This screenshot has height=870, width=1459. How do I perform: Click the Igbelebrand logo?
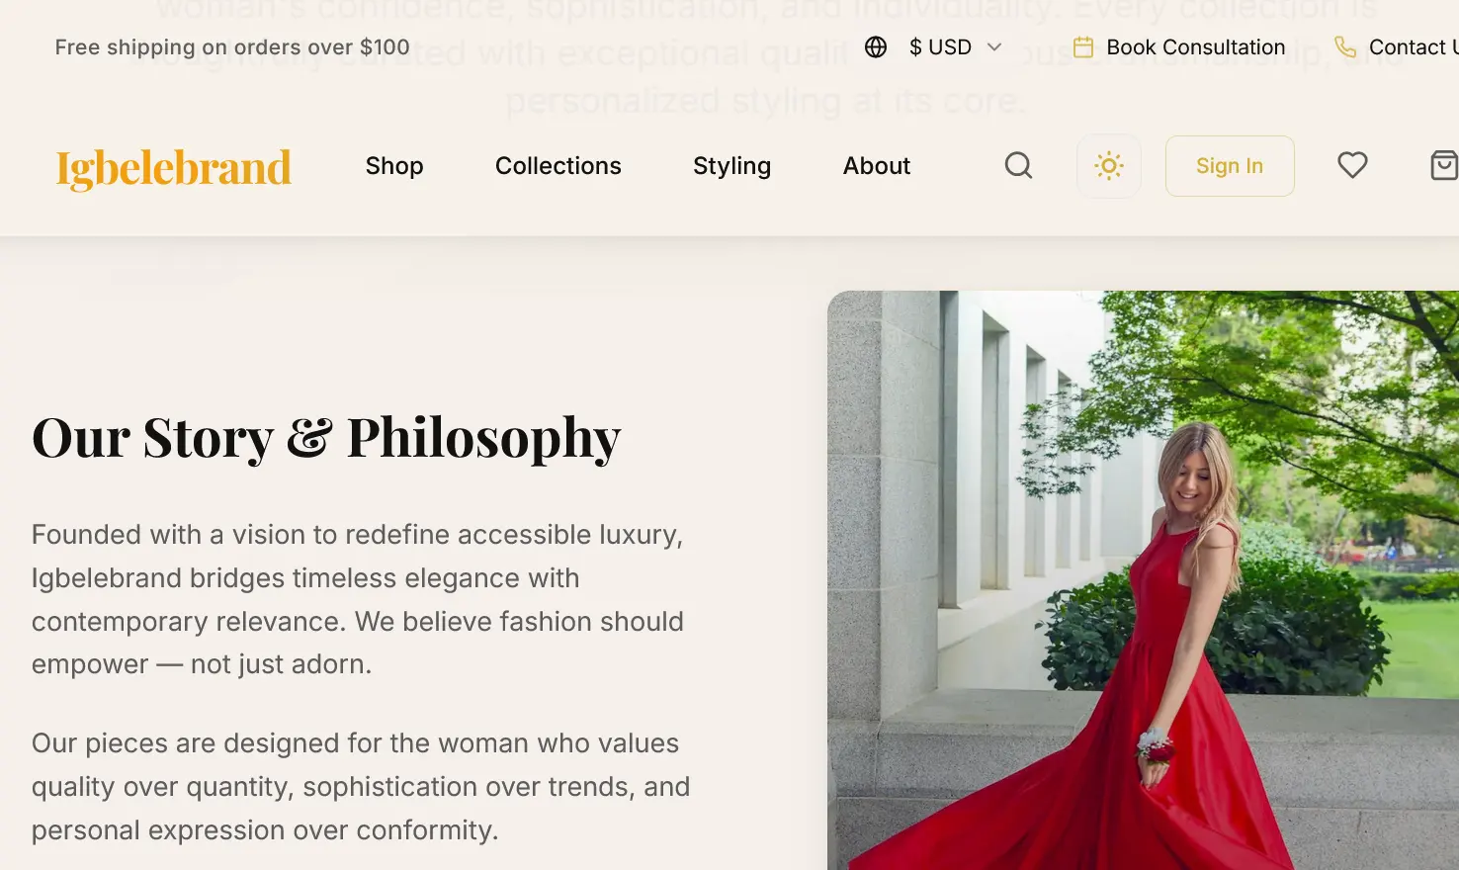point(174,167)
